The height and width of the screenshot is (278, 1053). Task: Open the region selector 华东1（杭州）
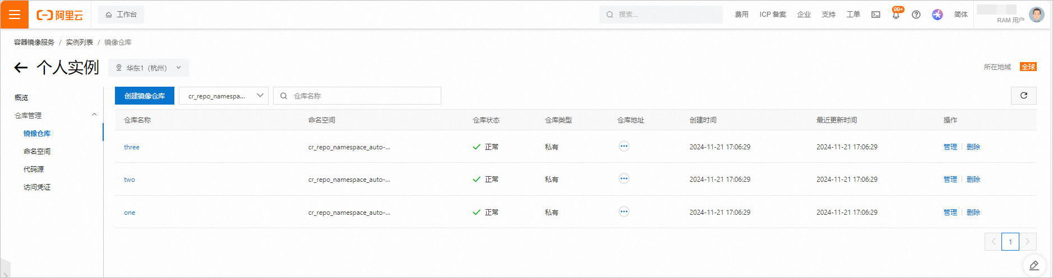click(x=149, y=68)
